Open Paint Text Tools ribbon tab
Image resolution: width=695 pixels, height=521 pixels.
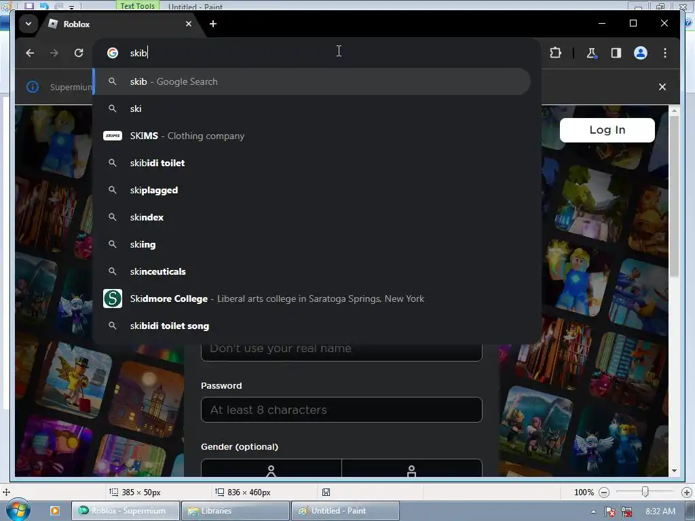[137, 5]
